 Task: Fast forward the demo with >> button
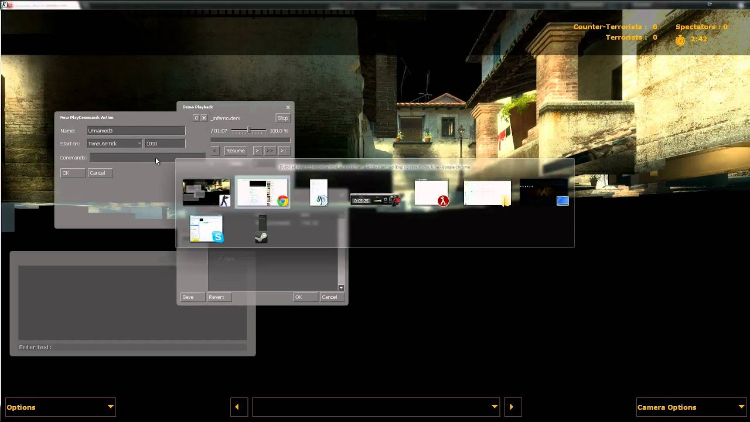pos(270,151)
